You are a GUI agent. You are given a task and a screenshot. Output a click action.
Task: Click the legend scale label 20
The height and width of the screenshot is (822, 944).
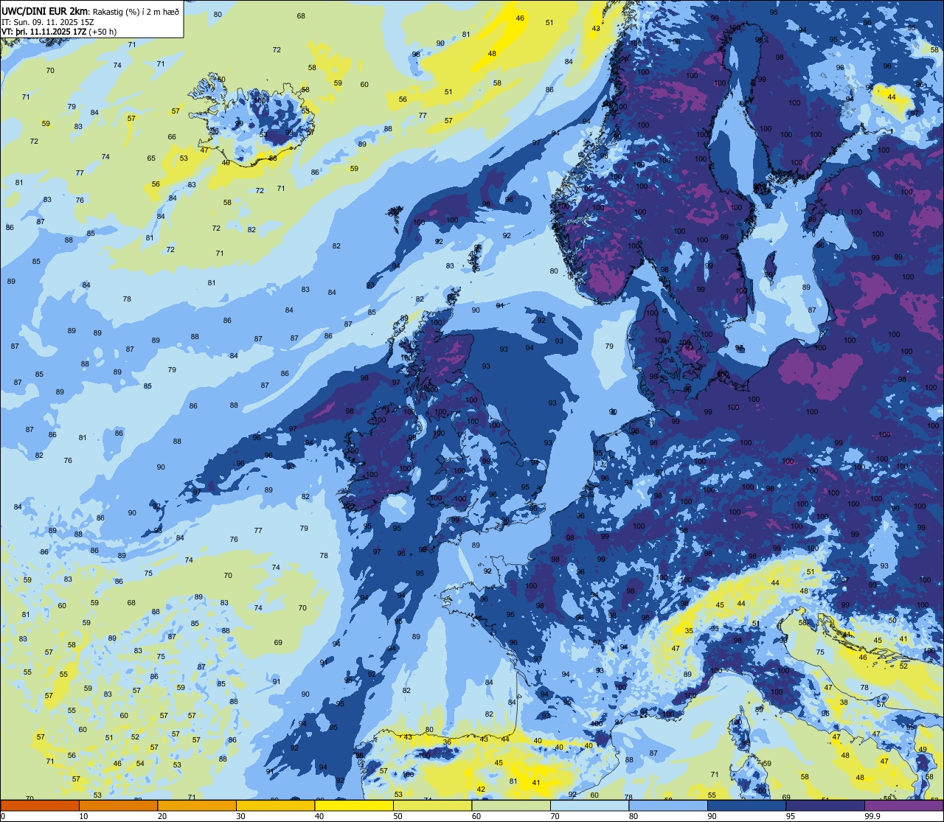(162, 816)
